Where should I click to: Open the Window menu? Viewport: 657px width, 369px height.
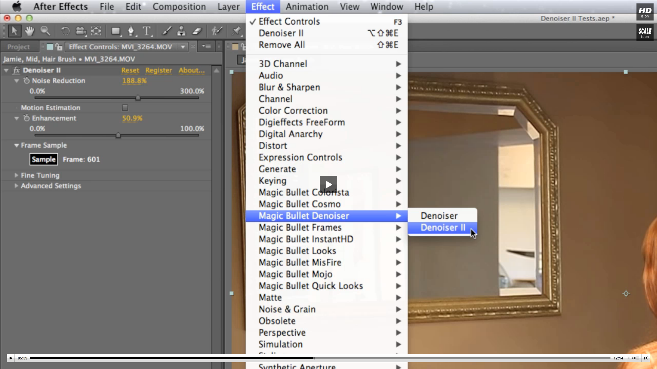point(387,6)
